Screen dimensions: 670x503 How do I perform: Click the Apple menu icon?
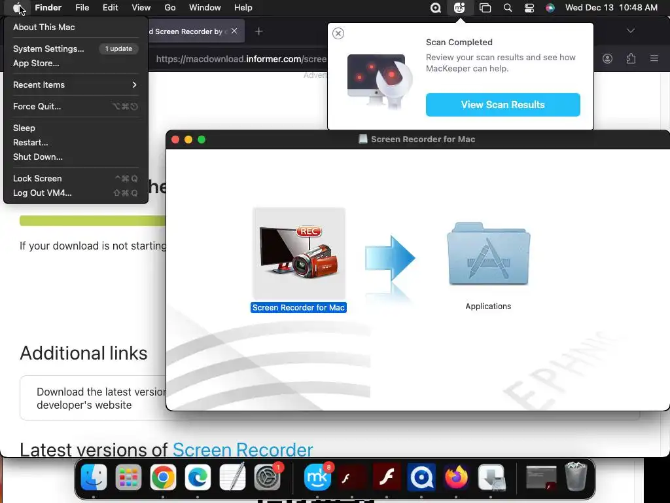pyautogui.click(x=18, y=7)
